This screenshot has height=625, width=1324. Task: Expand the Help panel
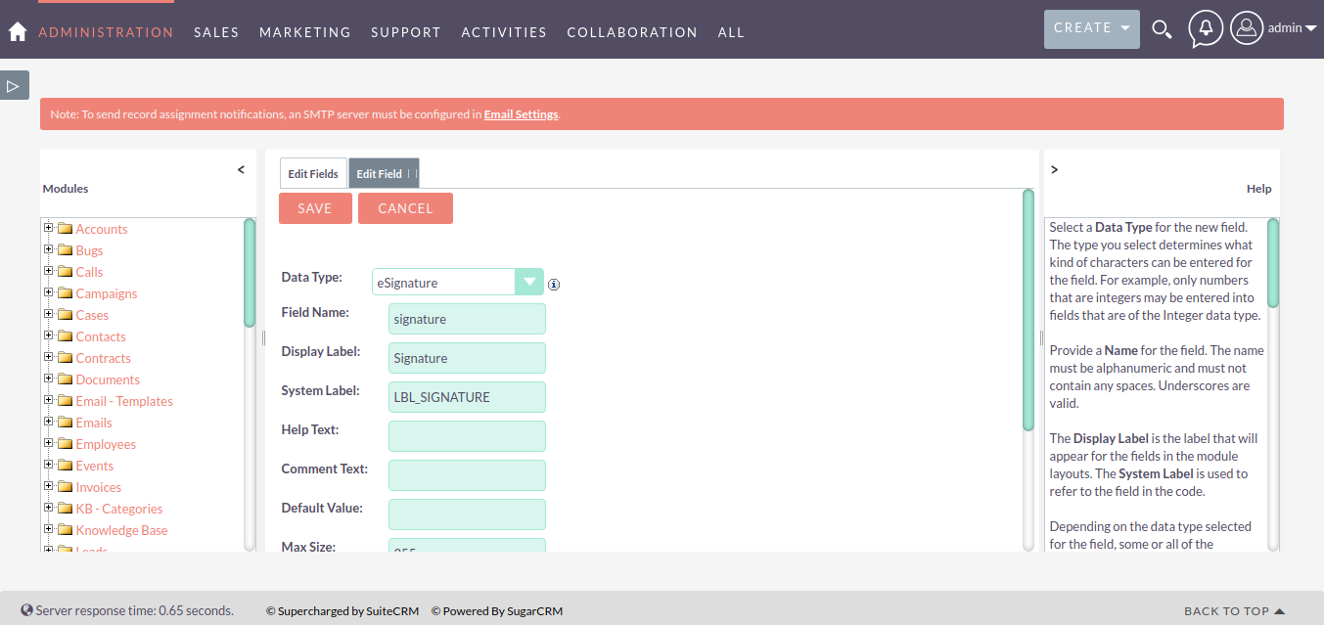1054,168
